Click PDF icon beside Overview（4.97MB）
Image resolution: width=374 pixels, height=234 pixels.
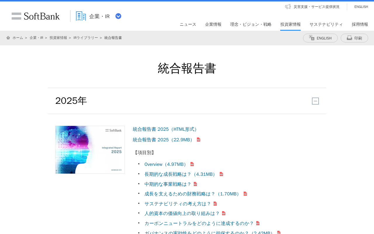(192, 164)
